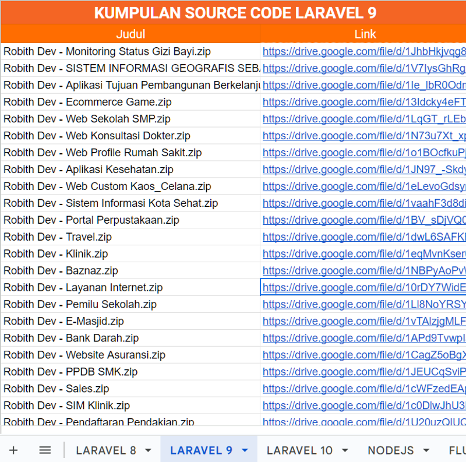Viewport: 466px width, 462px height.
Task: Open the Ecommerce Game drive link
Action: pyautogui.click(x=361, y=102)
